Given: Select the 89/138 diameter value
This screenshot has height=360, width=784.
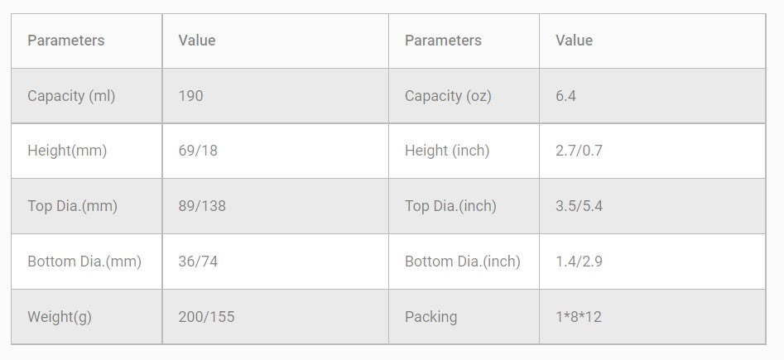Looking at the screenshot, I should [201, 206].
